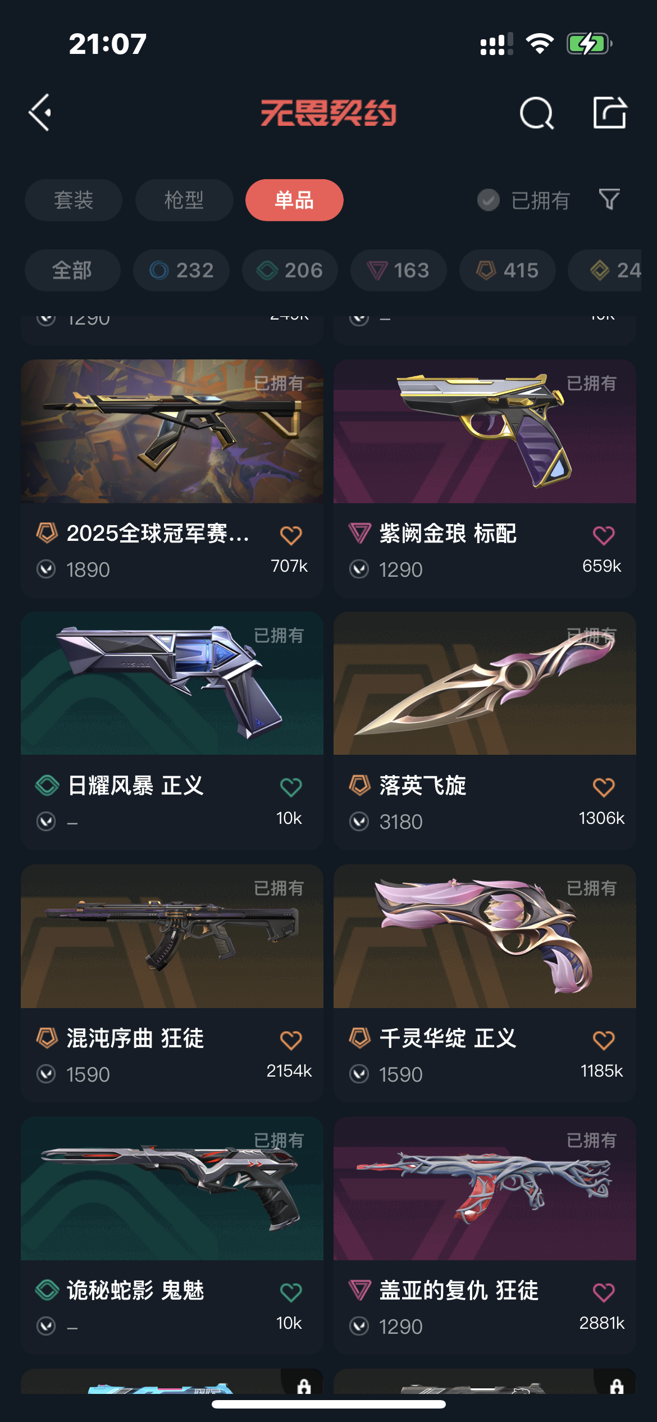Select the 415 tier filter chip
657x1422 pixels.
click(508, 270)
